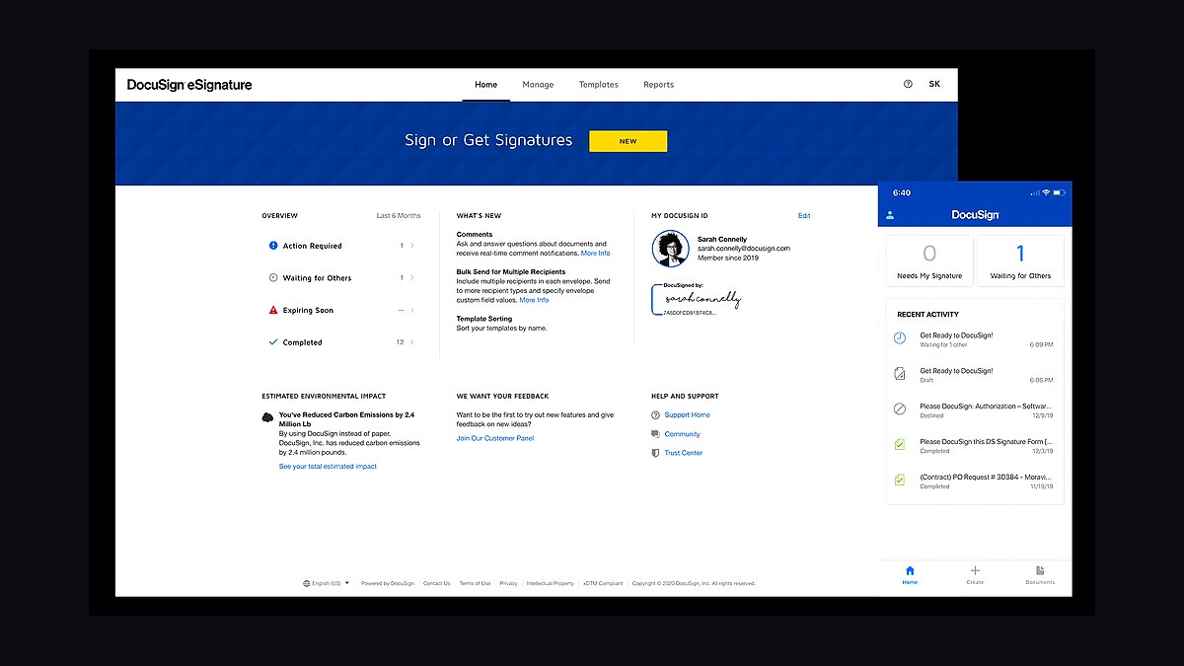Open the Support Home link
Image resolution: width=1184 pixels, height=666 pixels.
pos(687,415)
